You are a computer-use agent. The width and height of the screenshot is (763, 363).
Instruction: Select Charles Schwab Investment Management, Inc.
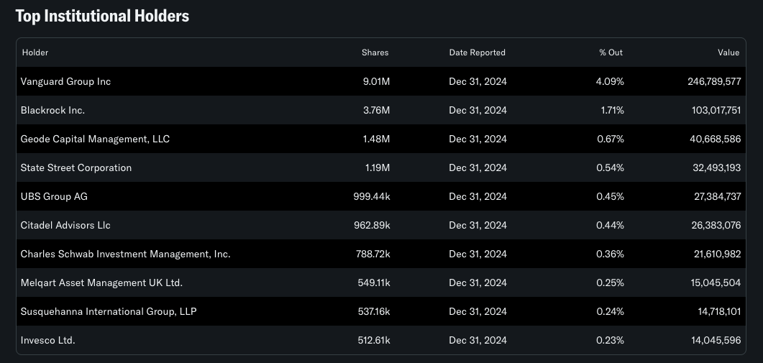tap(126, 254)
